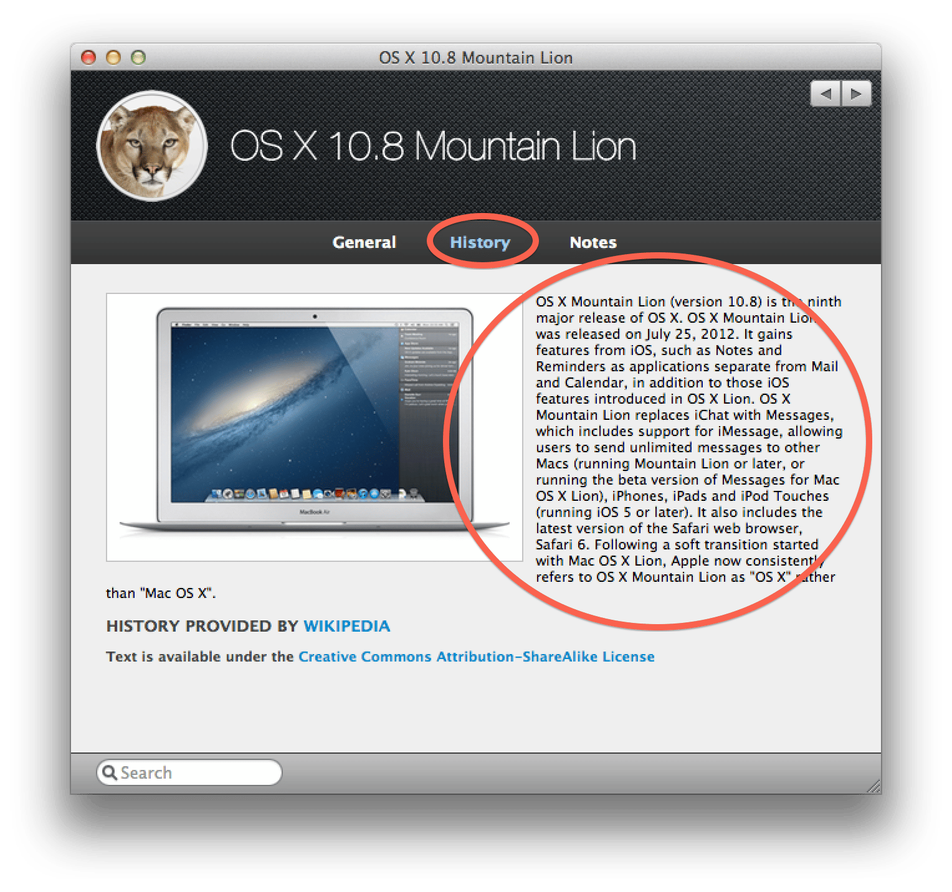Viewport: 952px width, 892px height.
Task: Click the large OS X 10.8 Mountain Lion heading
Action: (433, 146)
